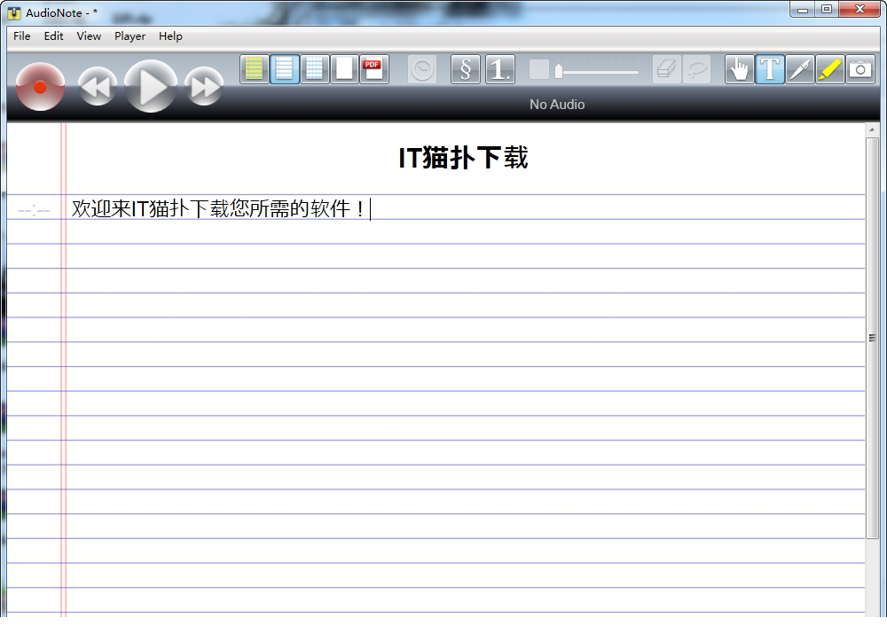Play the audio with the play button
This screenshot has width=887, height=641.
coord(151,87)
